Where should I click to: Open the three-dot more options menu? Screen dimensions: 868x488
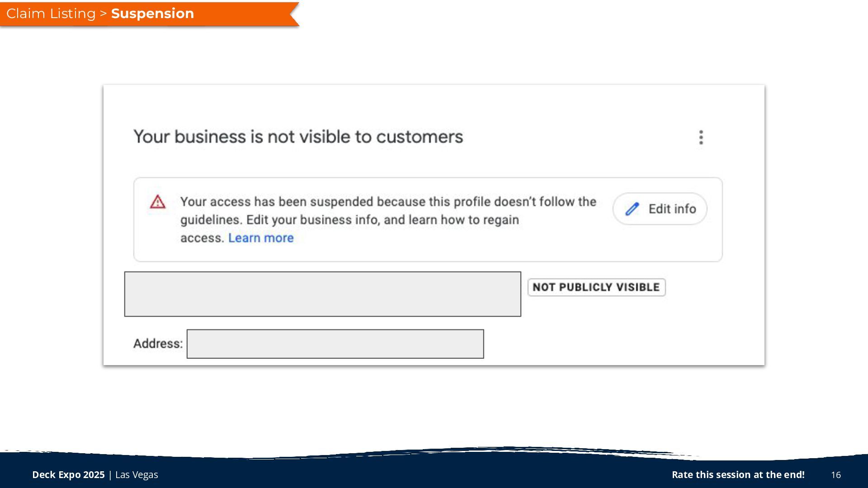tap(701, 137)
